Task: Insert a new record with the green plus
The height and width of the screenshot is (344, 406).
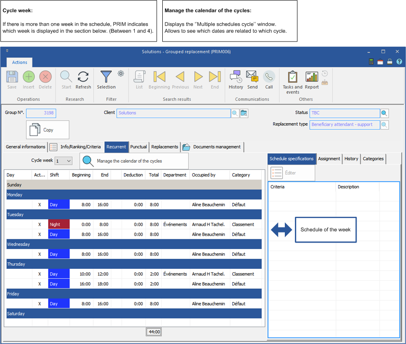Action: coord(28,77)
